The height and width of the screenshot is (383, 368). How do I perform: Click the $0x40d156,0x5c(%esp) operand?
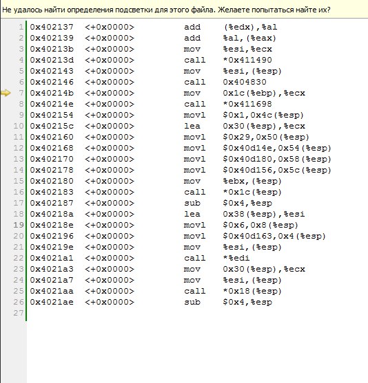(x=277, y=170)
